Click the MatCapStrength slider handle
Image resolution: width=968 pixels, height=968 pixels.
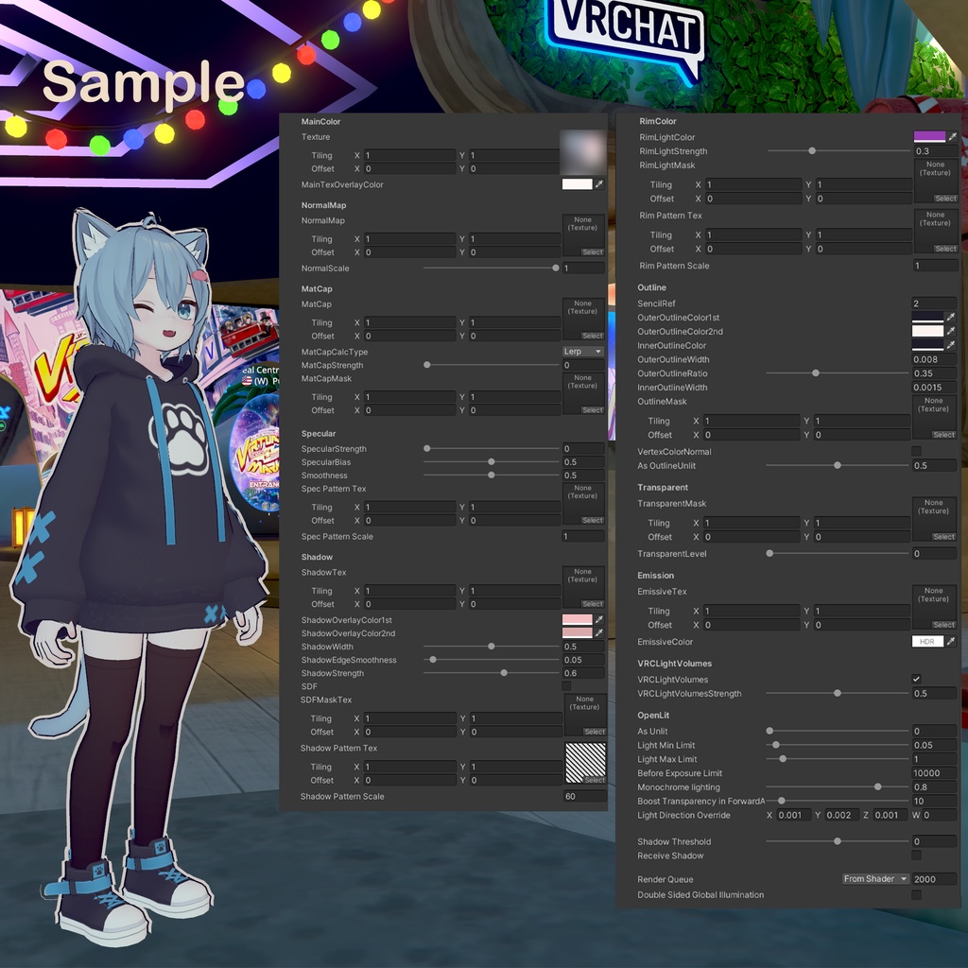point(426,365)
